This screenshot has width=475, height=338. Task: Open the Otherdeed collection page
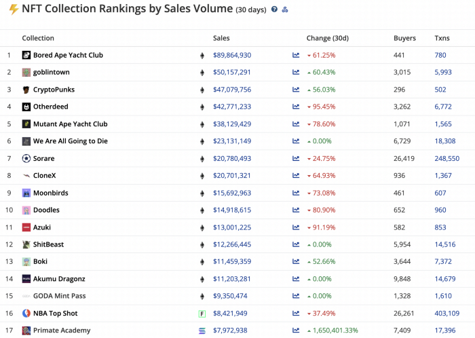pyautogui.click(x=51, y=107)
